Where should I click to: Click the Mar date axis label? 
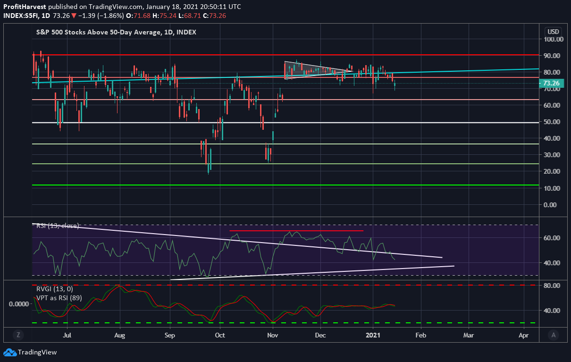469,335
